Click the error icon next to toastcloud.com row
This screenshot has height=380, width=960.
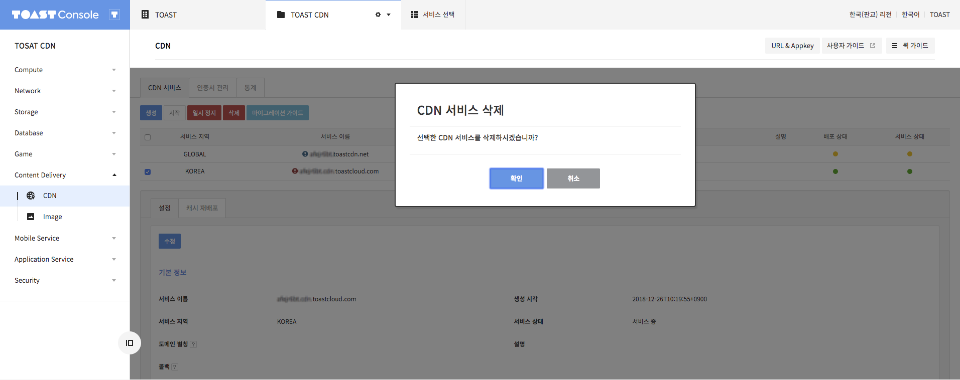pyautogui.click(x=295, y=171)
